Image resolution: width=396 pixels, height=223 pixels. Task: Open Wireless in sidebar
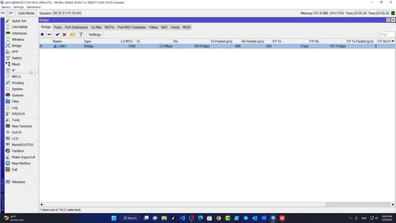point(18,40)
